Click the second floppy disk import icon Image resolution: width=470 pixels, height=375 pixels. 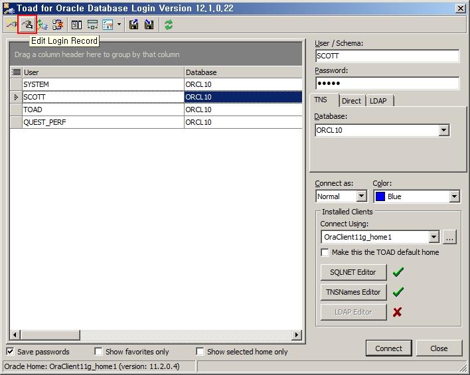click(149, 25)
